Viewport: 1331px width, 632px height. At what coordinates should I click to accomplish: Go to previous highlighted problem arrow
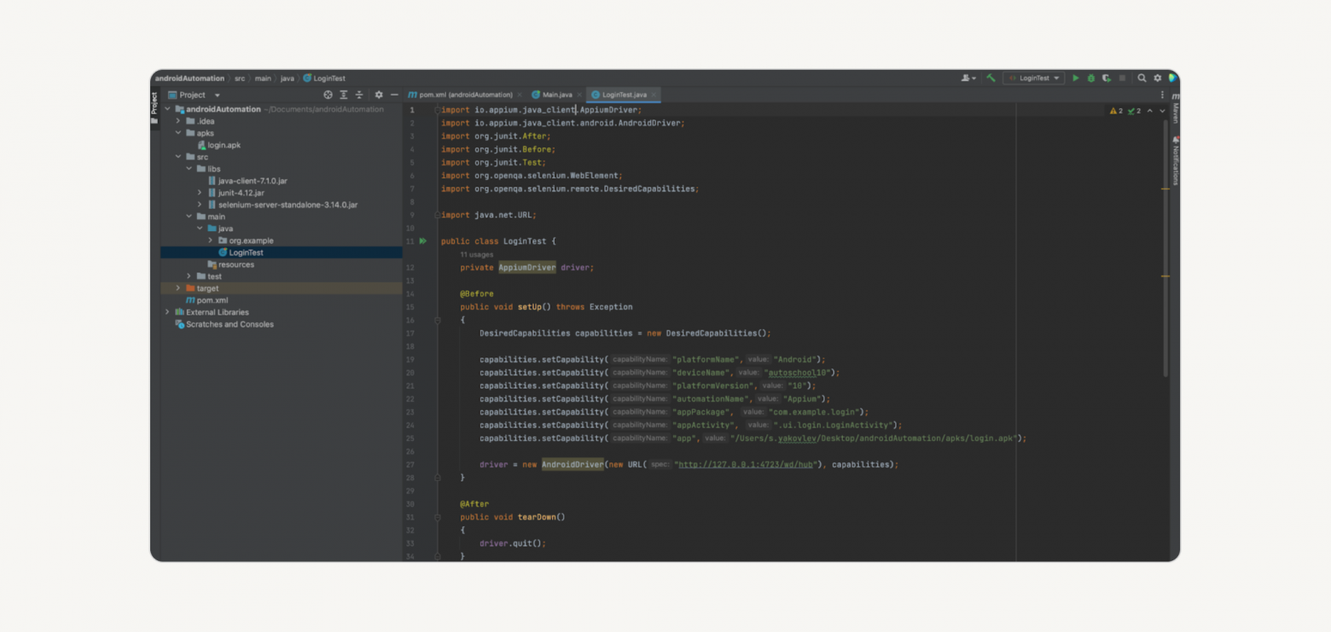[1149, 111]
